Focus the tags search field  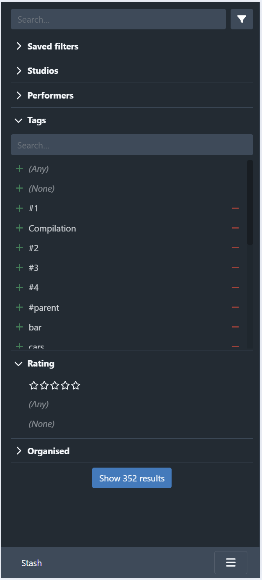132,145
